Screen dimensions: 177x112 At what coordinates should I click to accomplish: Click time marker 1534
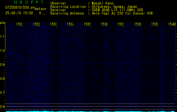click(x=70, y=24)
